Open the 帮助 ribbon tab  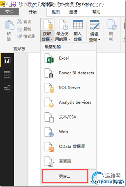[96, 12]
